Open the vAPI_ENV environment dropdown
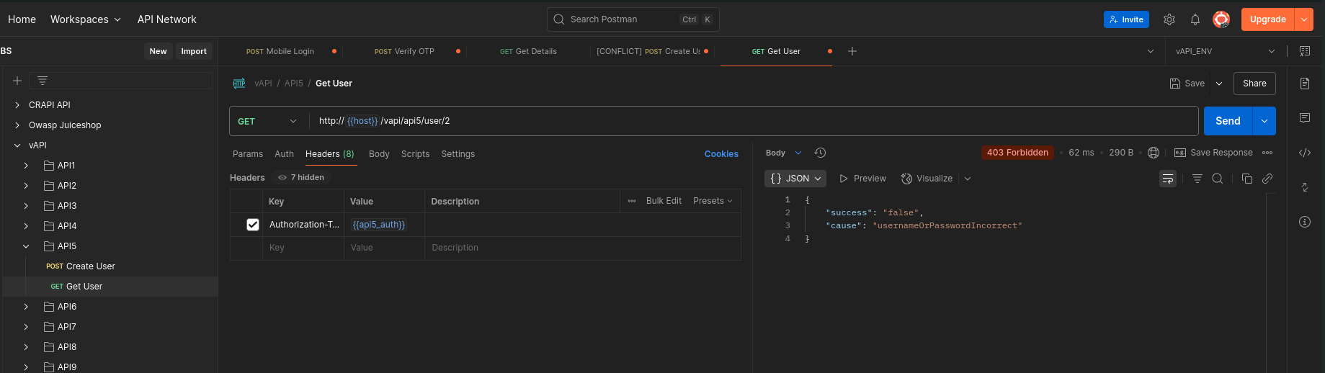The image size is (1325, 373). (x=1226, y=51)
